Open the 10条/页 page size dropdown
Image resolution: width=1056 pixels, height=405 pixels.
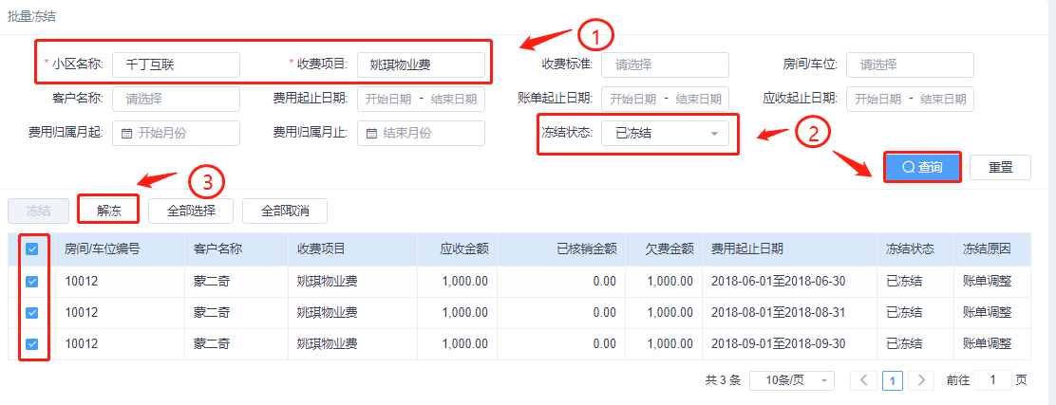pos(792,380)
